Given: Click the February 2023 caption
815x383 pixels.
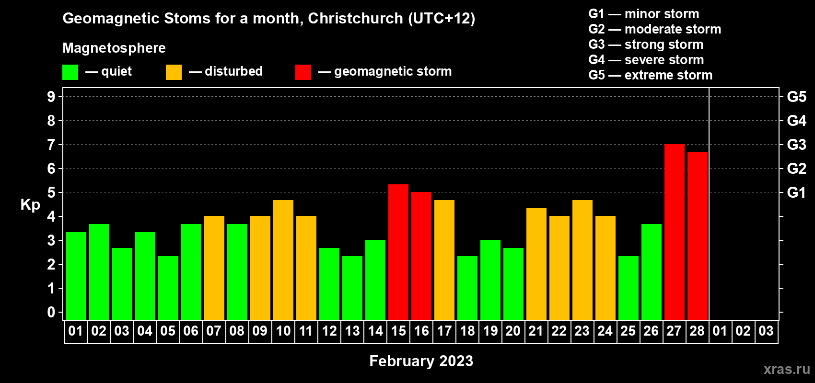Looking at the screenshot, I should (x=421, y=361).
